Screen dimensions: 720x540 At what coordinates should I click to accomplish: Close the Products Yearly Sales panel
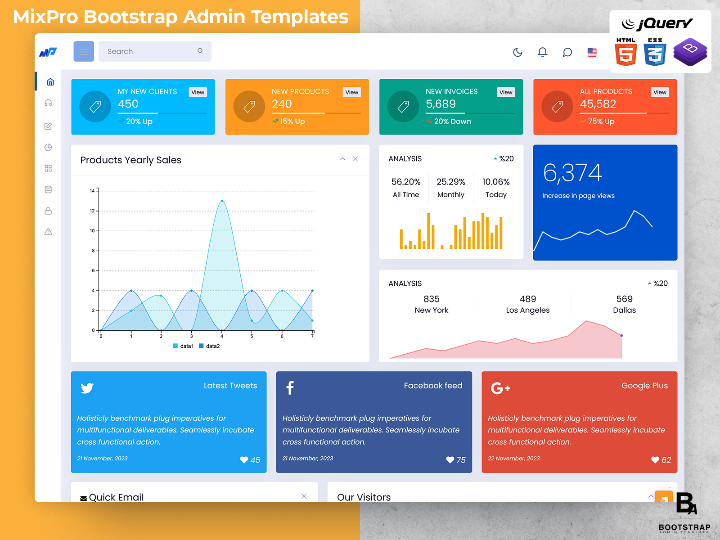(355, 159)
